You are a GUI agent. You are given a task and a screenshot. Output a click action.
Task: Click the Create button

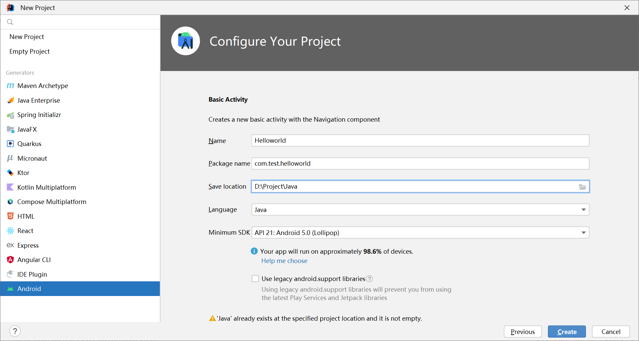(x=567, y=332)
